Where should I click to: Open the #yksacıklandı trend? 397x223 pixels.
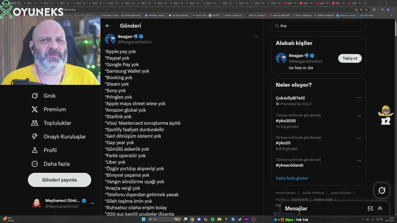[x=290, y=165]
